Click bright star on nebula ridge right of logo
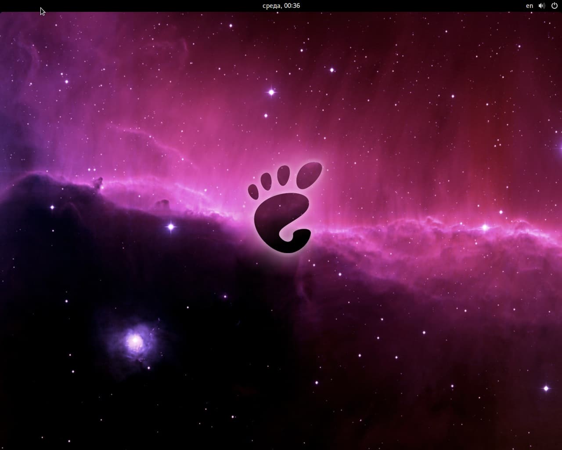This screenshot has height=450, width=562. (485, 227)
